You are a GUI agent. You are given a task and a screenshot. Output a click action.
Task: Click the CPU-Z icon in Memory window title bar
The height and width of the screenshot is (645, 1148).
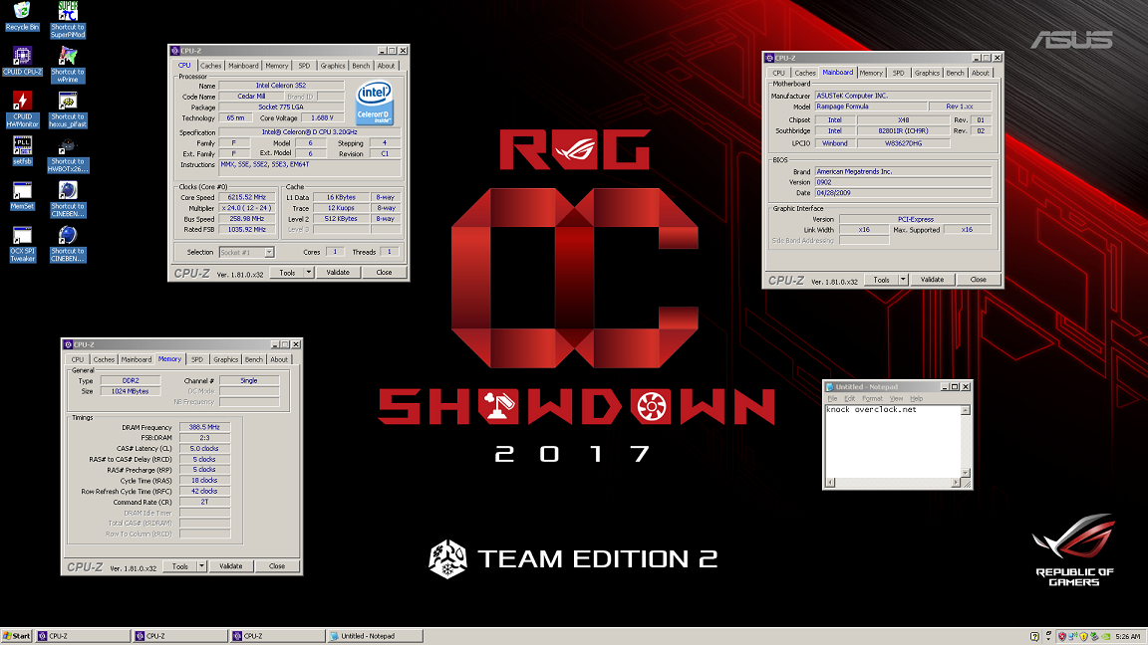pyautogui.click(x=68, y=344)
